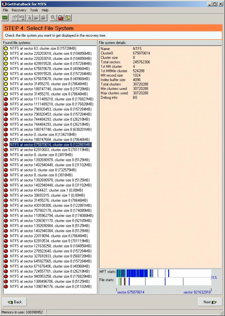Select NTFS at sector 1105962794 entry
225x316 pixels.
(x=52, y=216)
